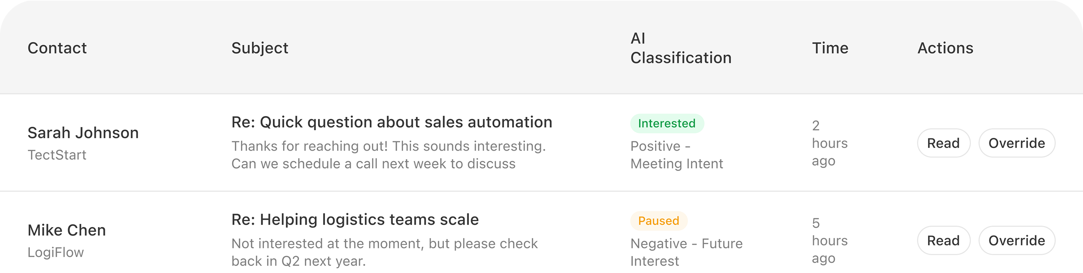Image resolution: width=1083 pixels, height=273 pixels.
Task: Open "Re: Helping logistics teams scale" email
Action: [355, 220]
